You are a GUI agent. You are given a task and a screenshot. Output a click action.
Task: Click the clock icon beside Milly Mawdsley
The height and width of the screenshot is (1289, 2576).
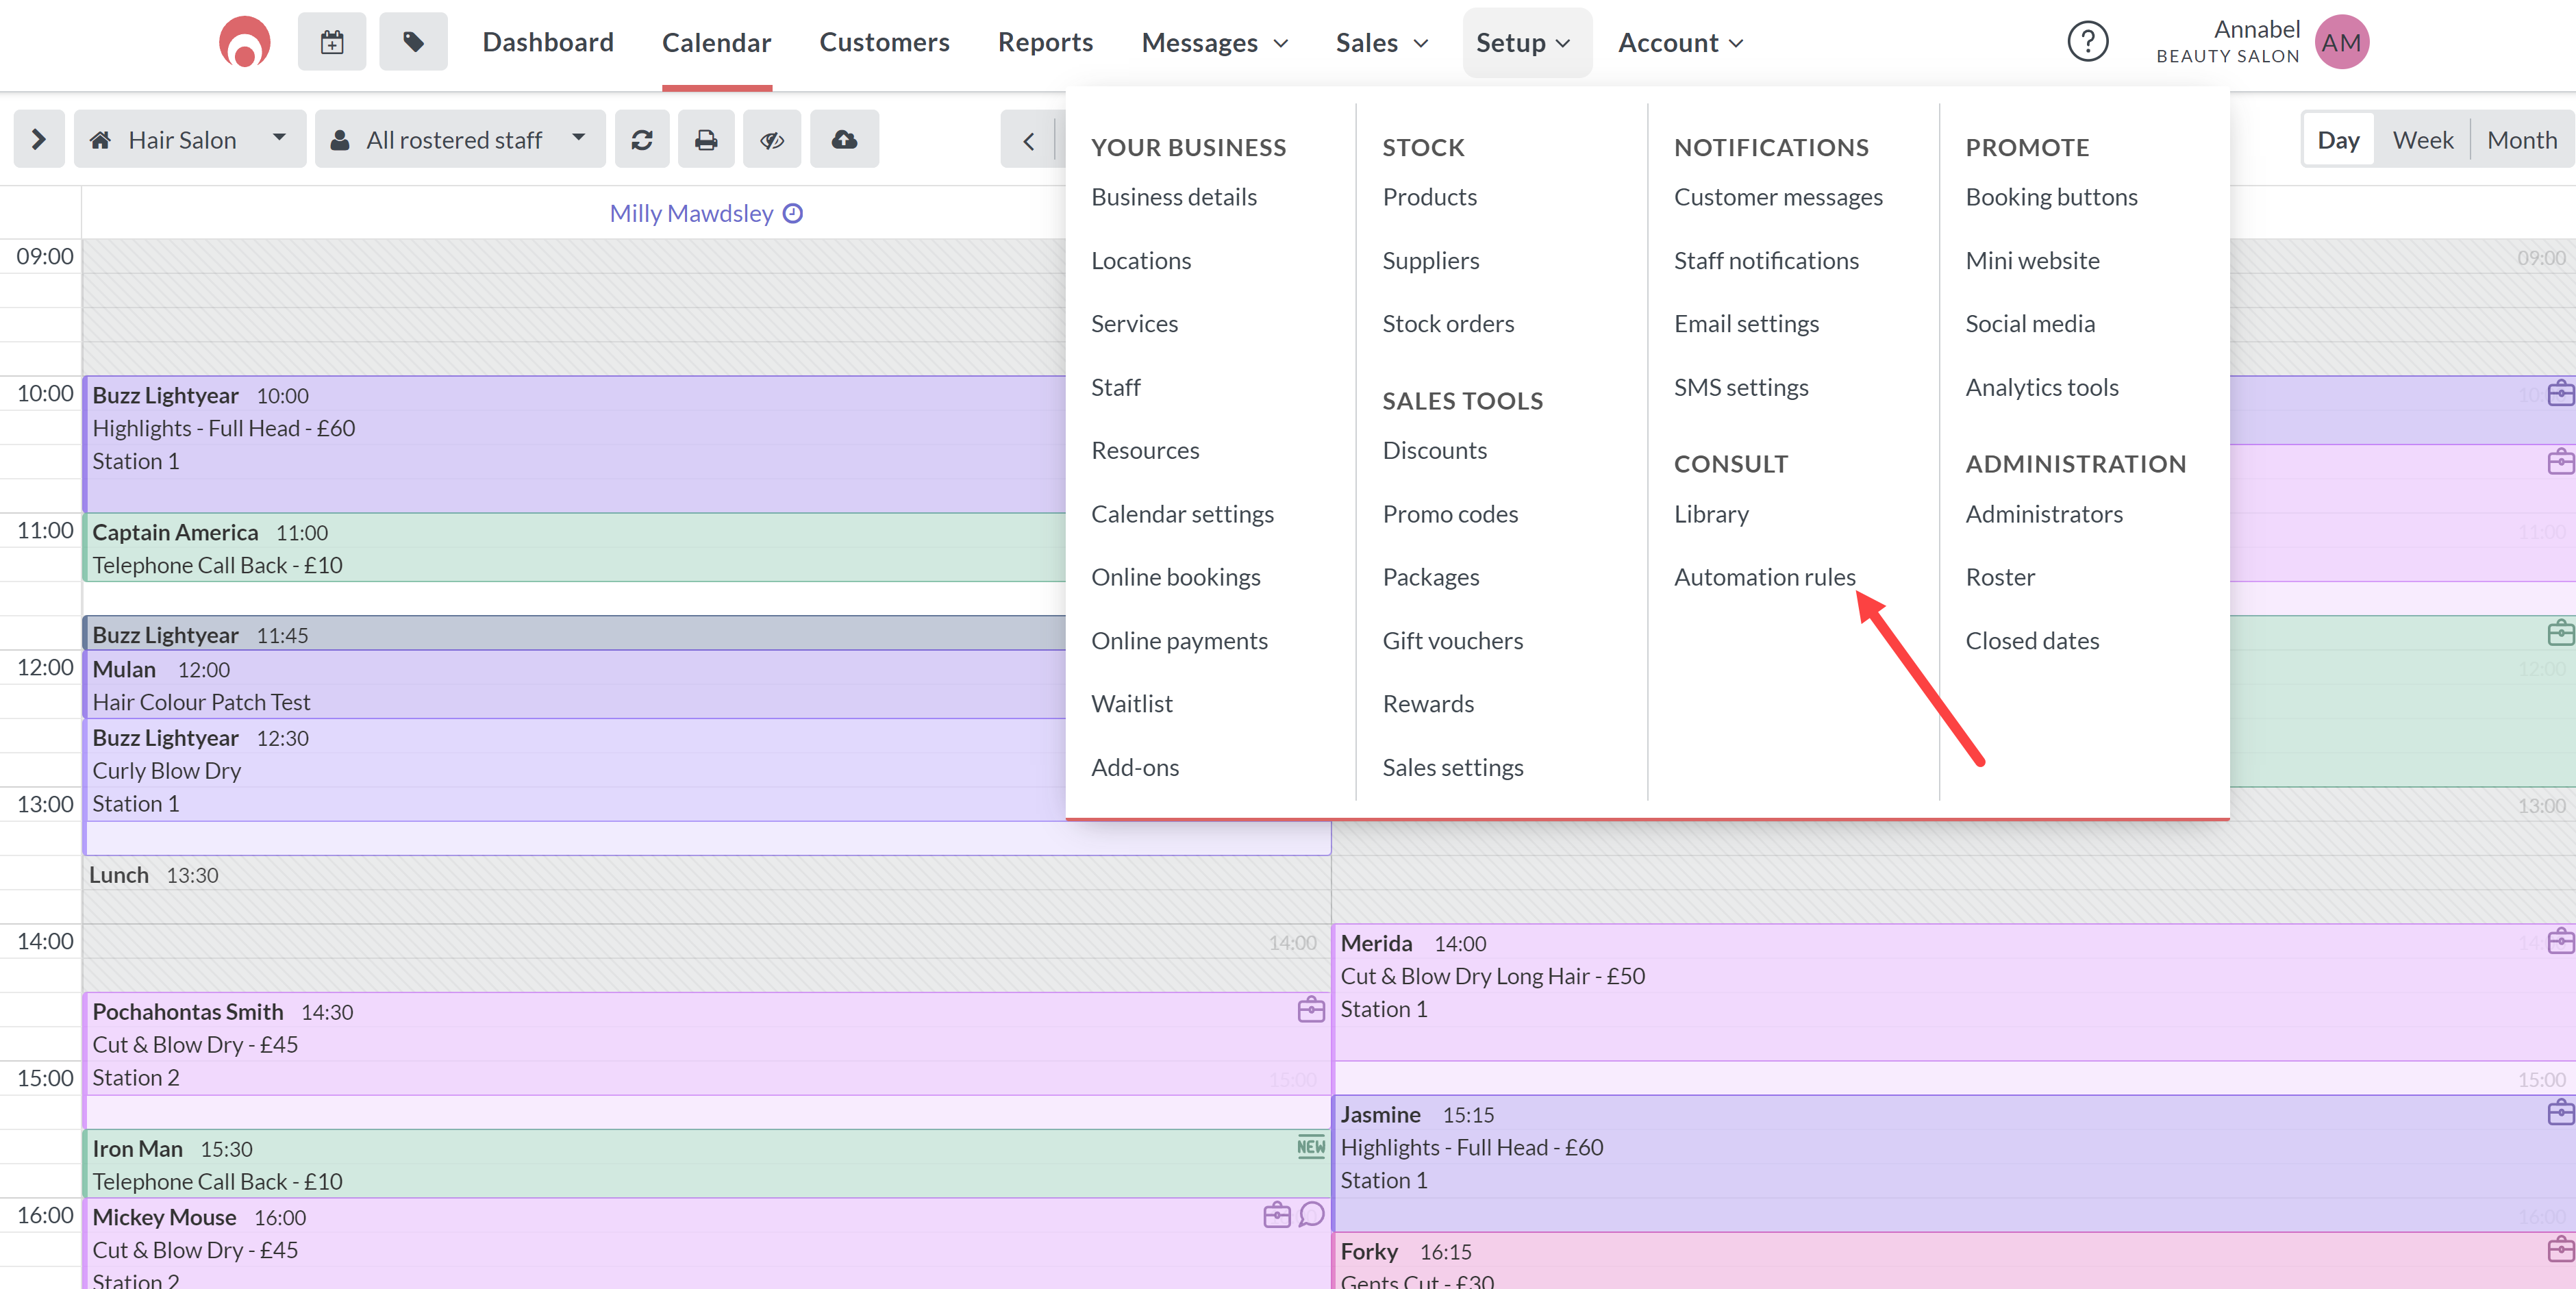coord(793,213)
